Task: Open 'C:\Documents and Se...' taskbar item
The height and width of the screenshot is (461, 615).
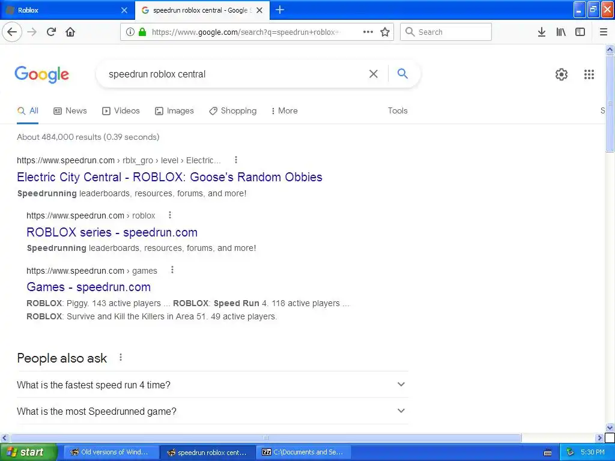Action: (x=303, y=453)
